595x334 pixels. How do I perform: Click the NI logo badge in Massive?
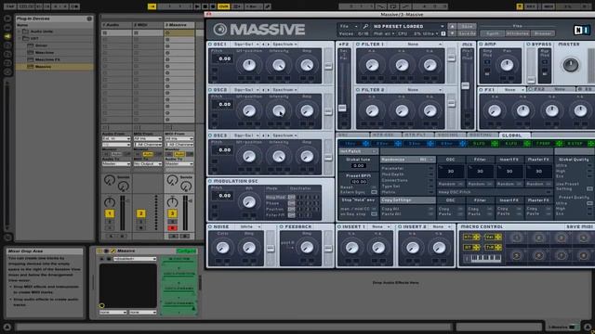pos(582,30)
